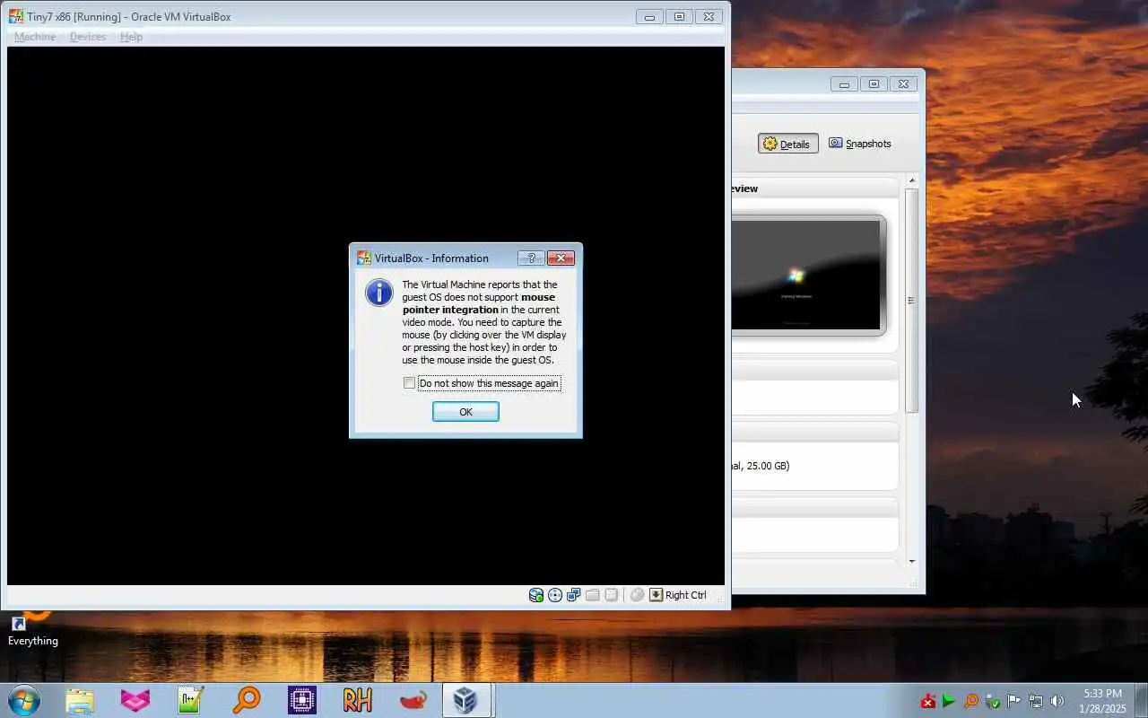Open the Windows Start menu

tap(23, 700)
